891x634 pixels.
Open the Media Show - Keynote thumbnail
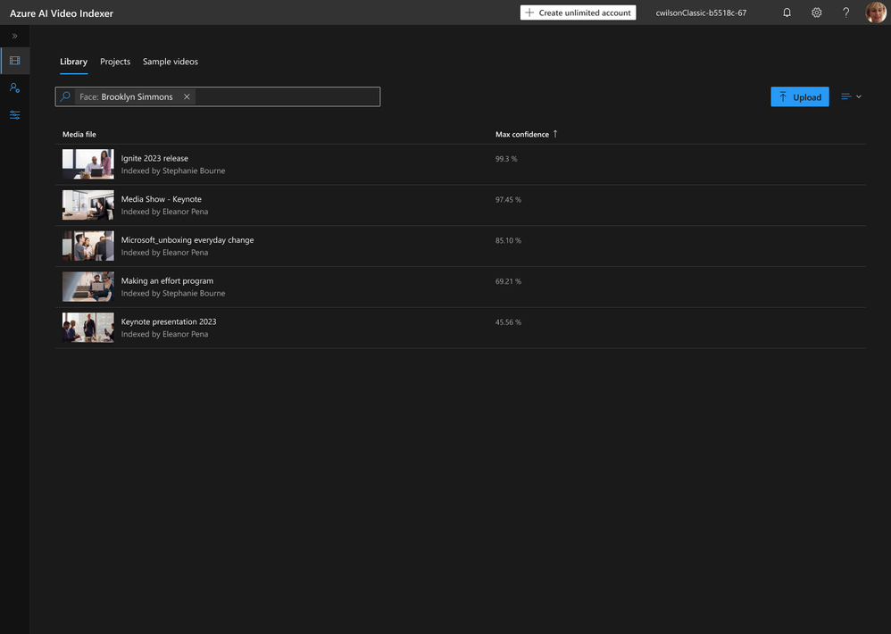pos(88,205)
